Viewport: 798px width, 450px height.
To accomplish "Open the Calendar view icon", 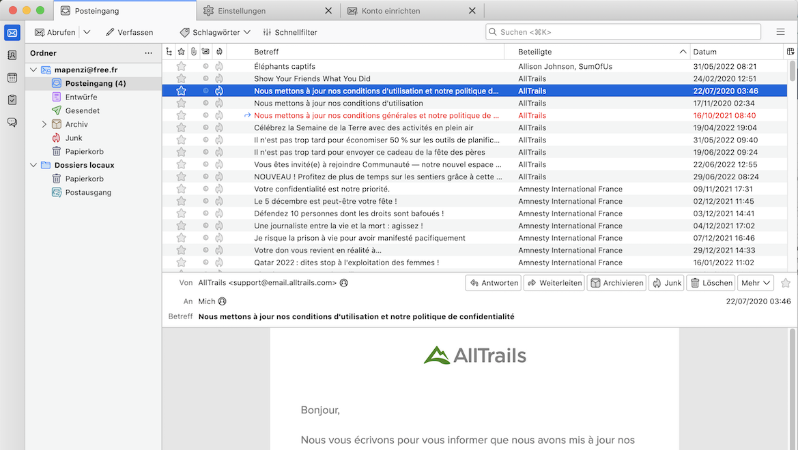I will pos(12,78).
